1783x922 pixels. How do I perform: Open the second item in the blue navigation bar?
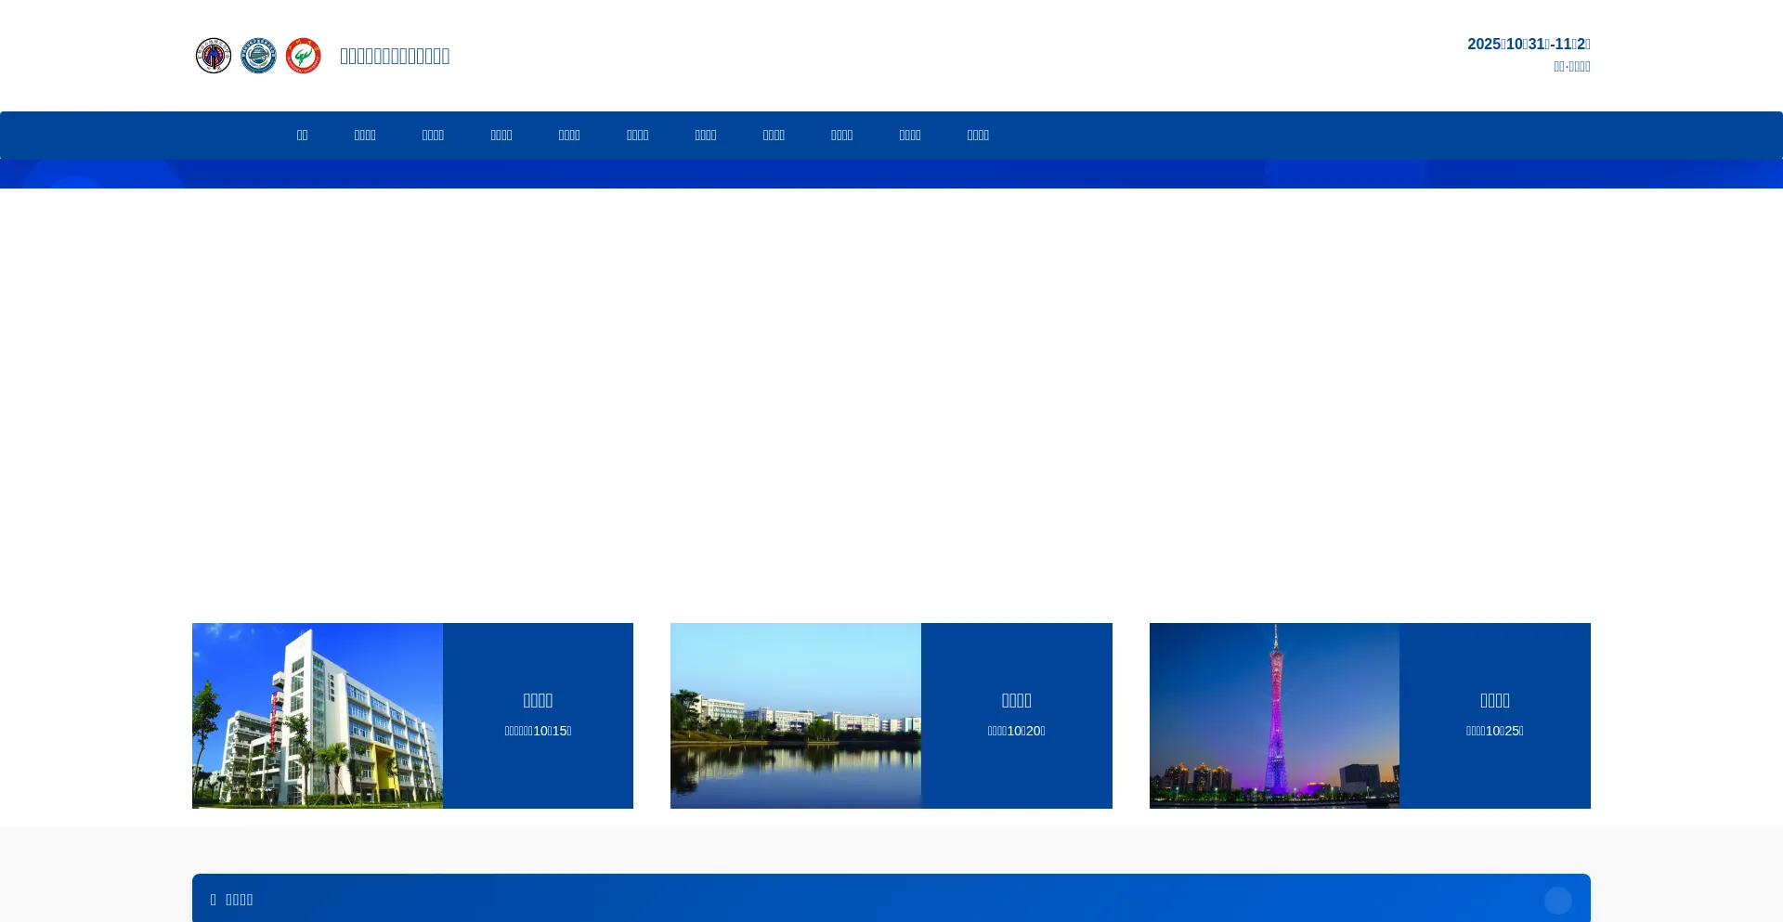click(x=365, y=136)
